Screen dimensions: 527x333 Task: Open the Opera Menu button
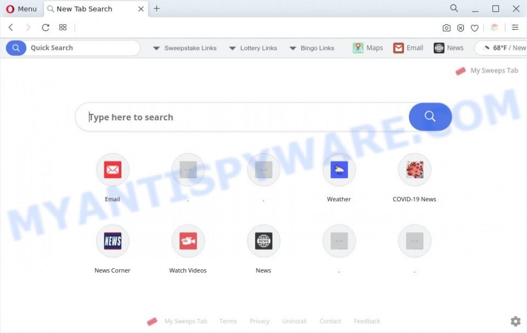click(21, 9)
